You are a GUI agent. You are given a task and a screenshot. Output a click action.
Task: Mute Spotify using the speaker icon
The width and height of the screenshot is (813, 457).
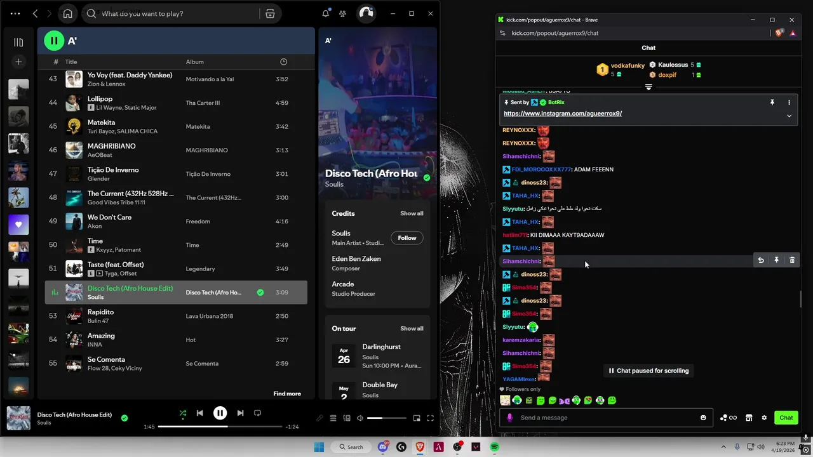coord(360,418)
